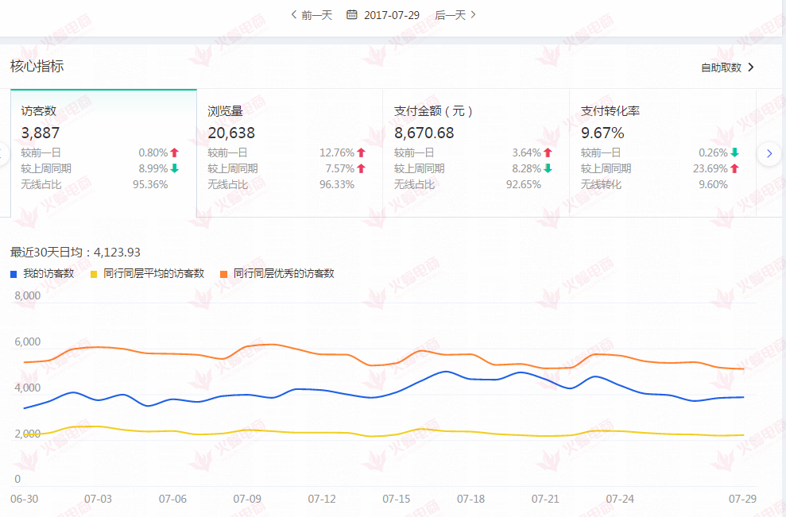Click green down arrow next to 8.99% in 访客数
The width and height of the screenshot is (786, 517).
(x=175, y=168)
